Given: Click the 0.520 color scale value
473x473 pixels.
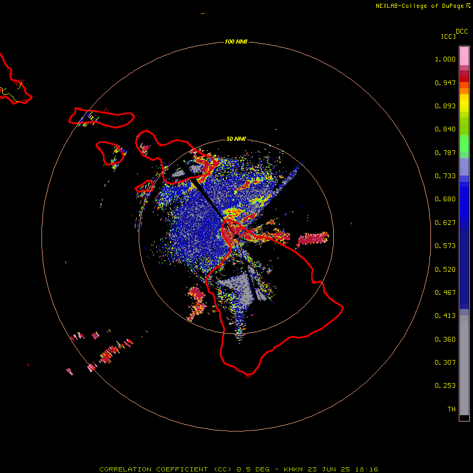Looking at the screenshot, I should [x=445, y=270].
